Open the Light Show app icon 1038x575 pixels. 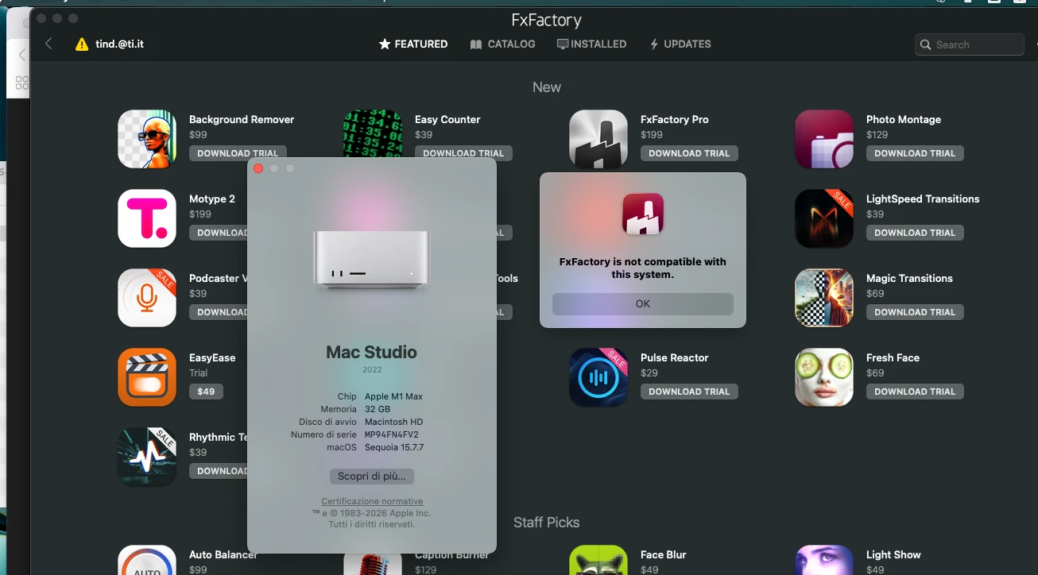[824, 560]
